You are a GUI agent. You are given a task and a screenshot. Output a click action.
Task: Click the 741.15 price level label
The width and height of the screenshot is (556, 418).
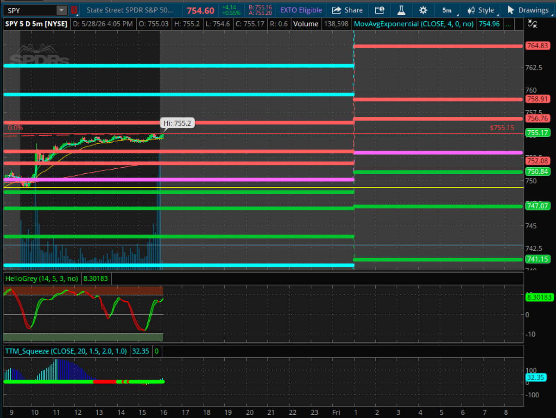(x=537, y=259)
